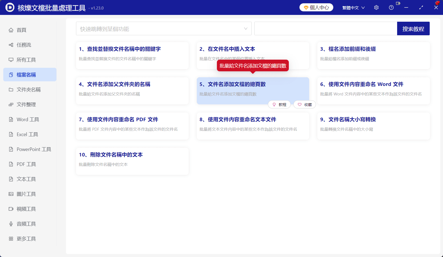Click the Word document icon in sidebar
Screen dimensions: 443x257
[11, 120]
